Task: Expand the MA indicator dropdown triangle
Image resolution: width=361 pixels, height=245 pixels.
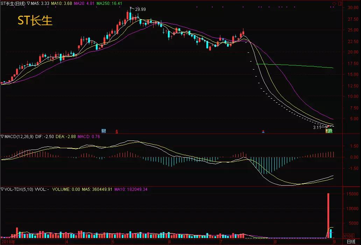Action: coord(29,3)
